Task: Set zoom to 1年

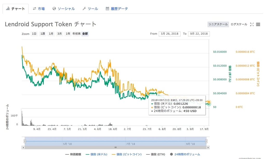Action: (68, 34)
